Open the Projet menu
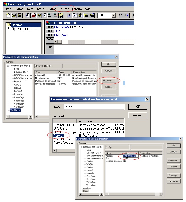 click(x=29, y=9)
